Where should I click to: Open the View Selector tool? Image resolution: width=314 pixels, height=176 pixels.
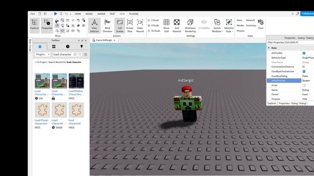click(x=94, y=25)
